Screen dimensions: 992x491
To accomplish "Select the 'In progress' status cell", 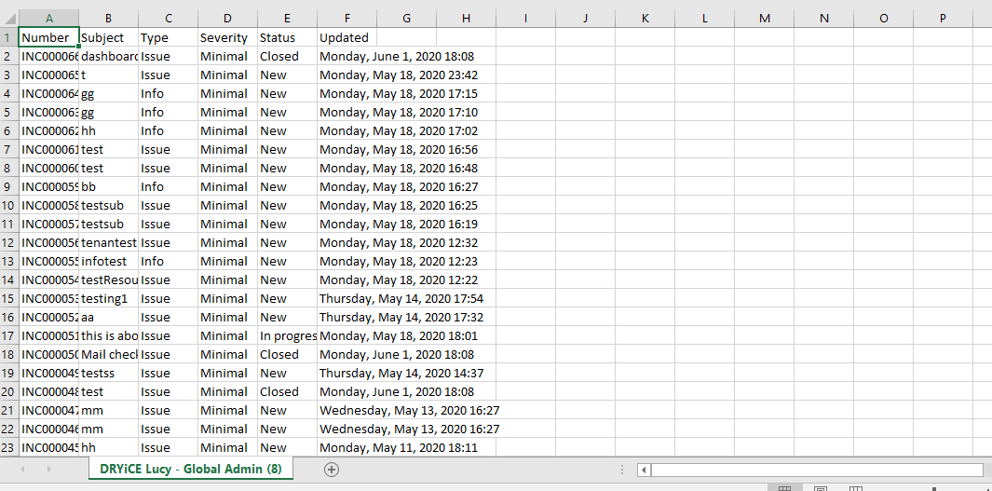I will click(287, 335).
